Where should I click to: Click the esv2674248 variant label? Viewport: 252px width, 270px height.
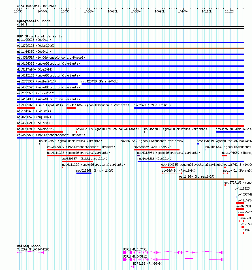click(x=238, y=165)
